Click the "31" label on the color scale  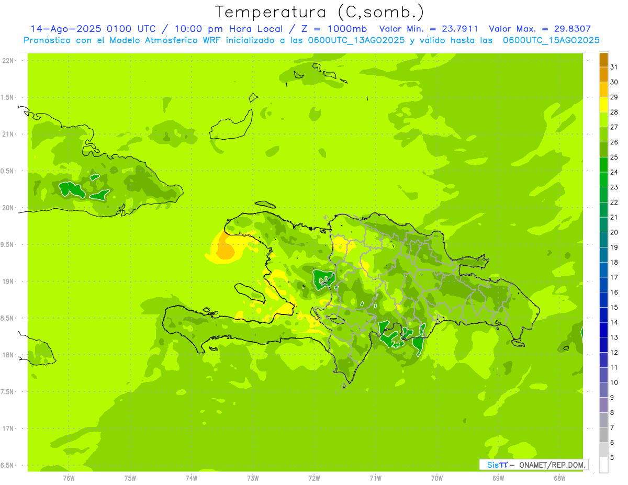[614, 67]
